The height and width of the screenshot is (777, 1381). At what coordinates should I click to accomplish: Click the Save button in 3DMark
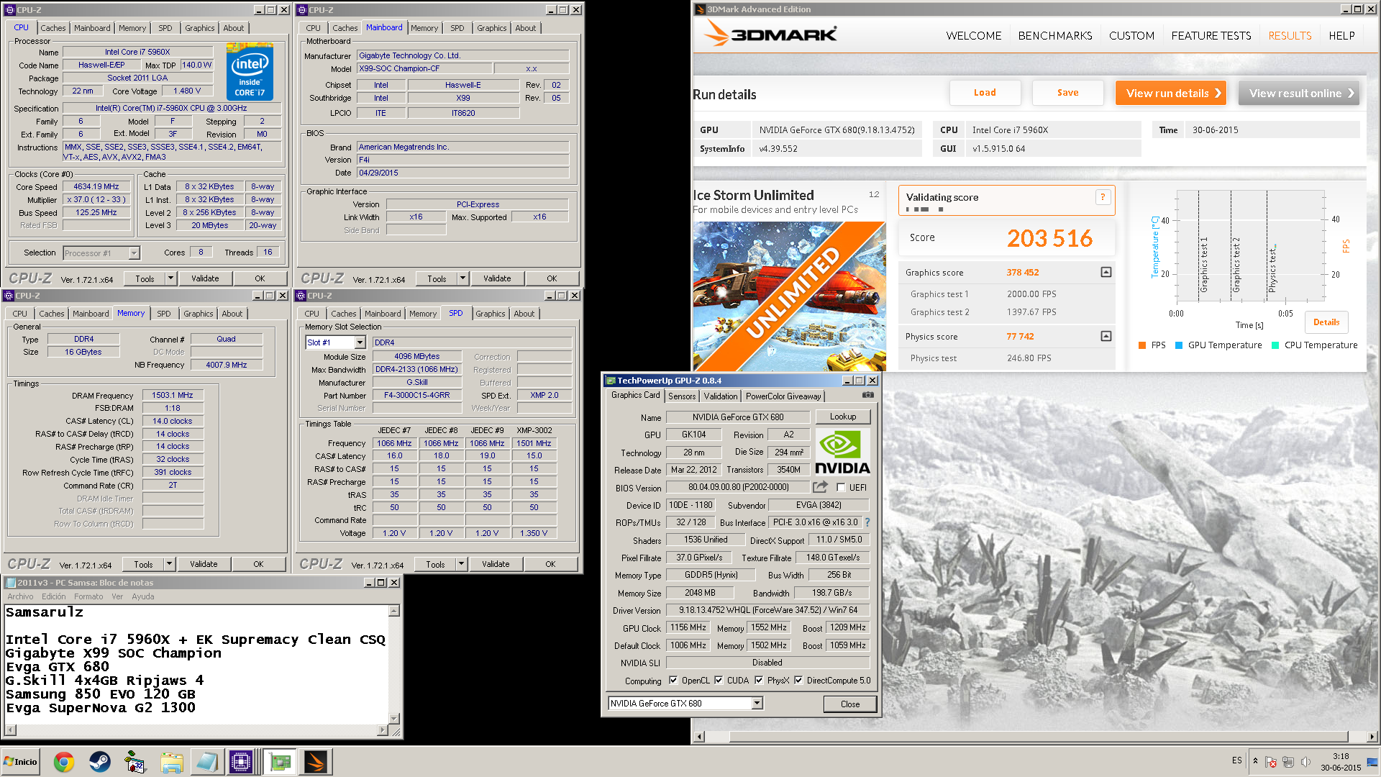[x=1067, y=93]
